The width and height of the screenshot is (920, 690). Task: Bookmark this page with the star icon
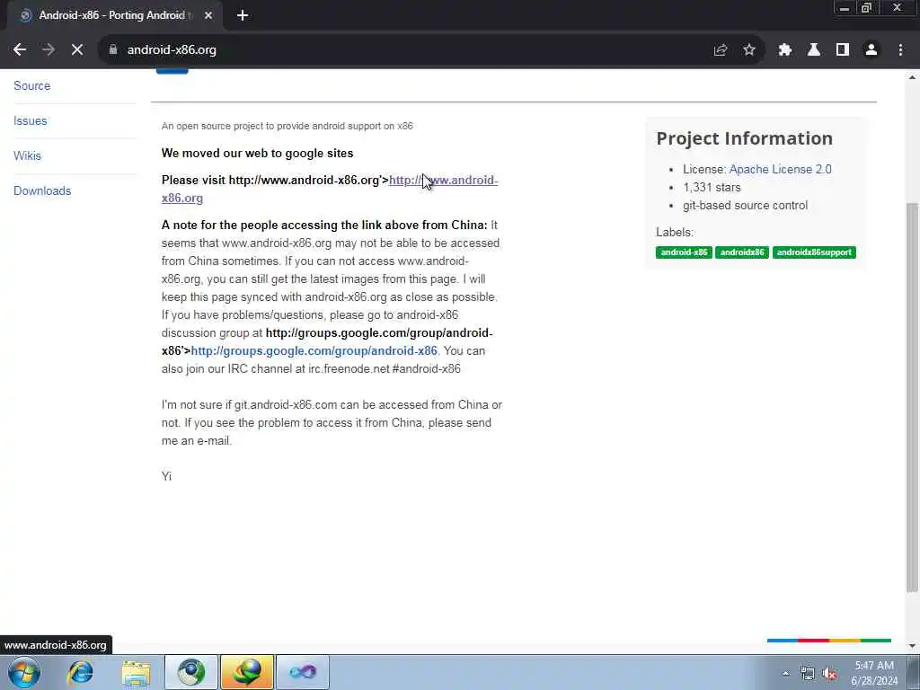(x=749, y=50)
